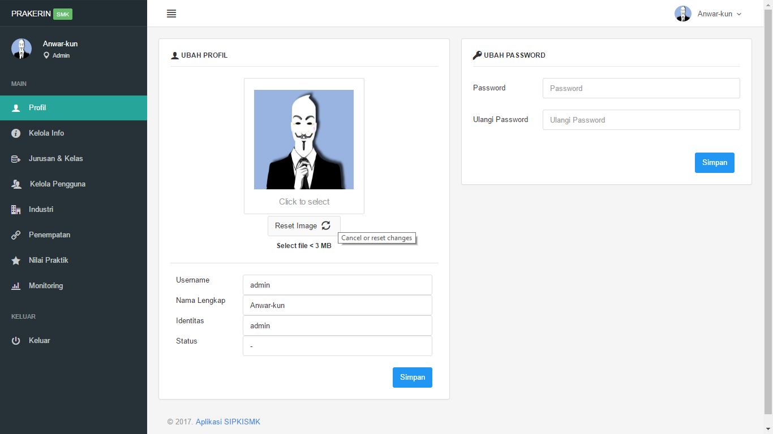This screenshot has width=773, height=434.
Task: Click the Penempatan link chain icon
Action: [x=16, y=235]
